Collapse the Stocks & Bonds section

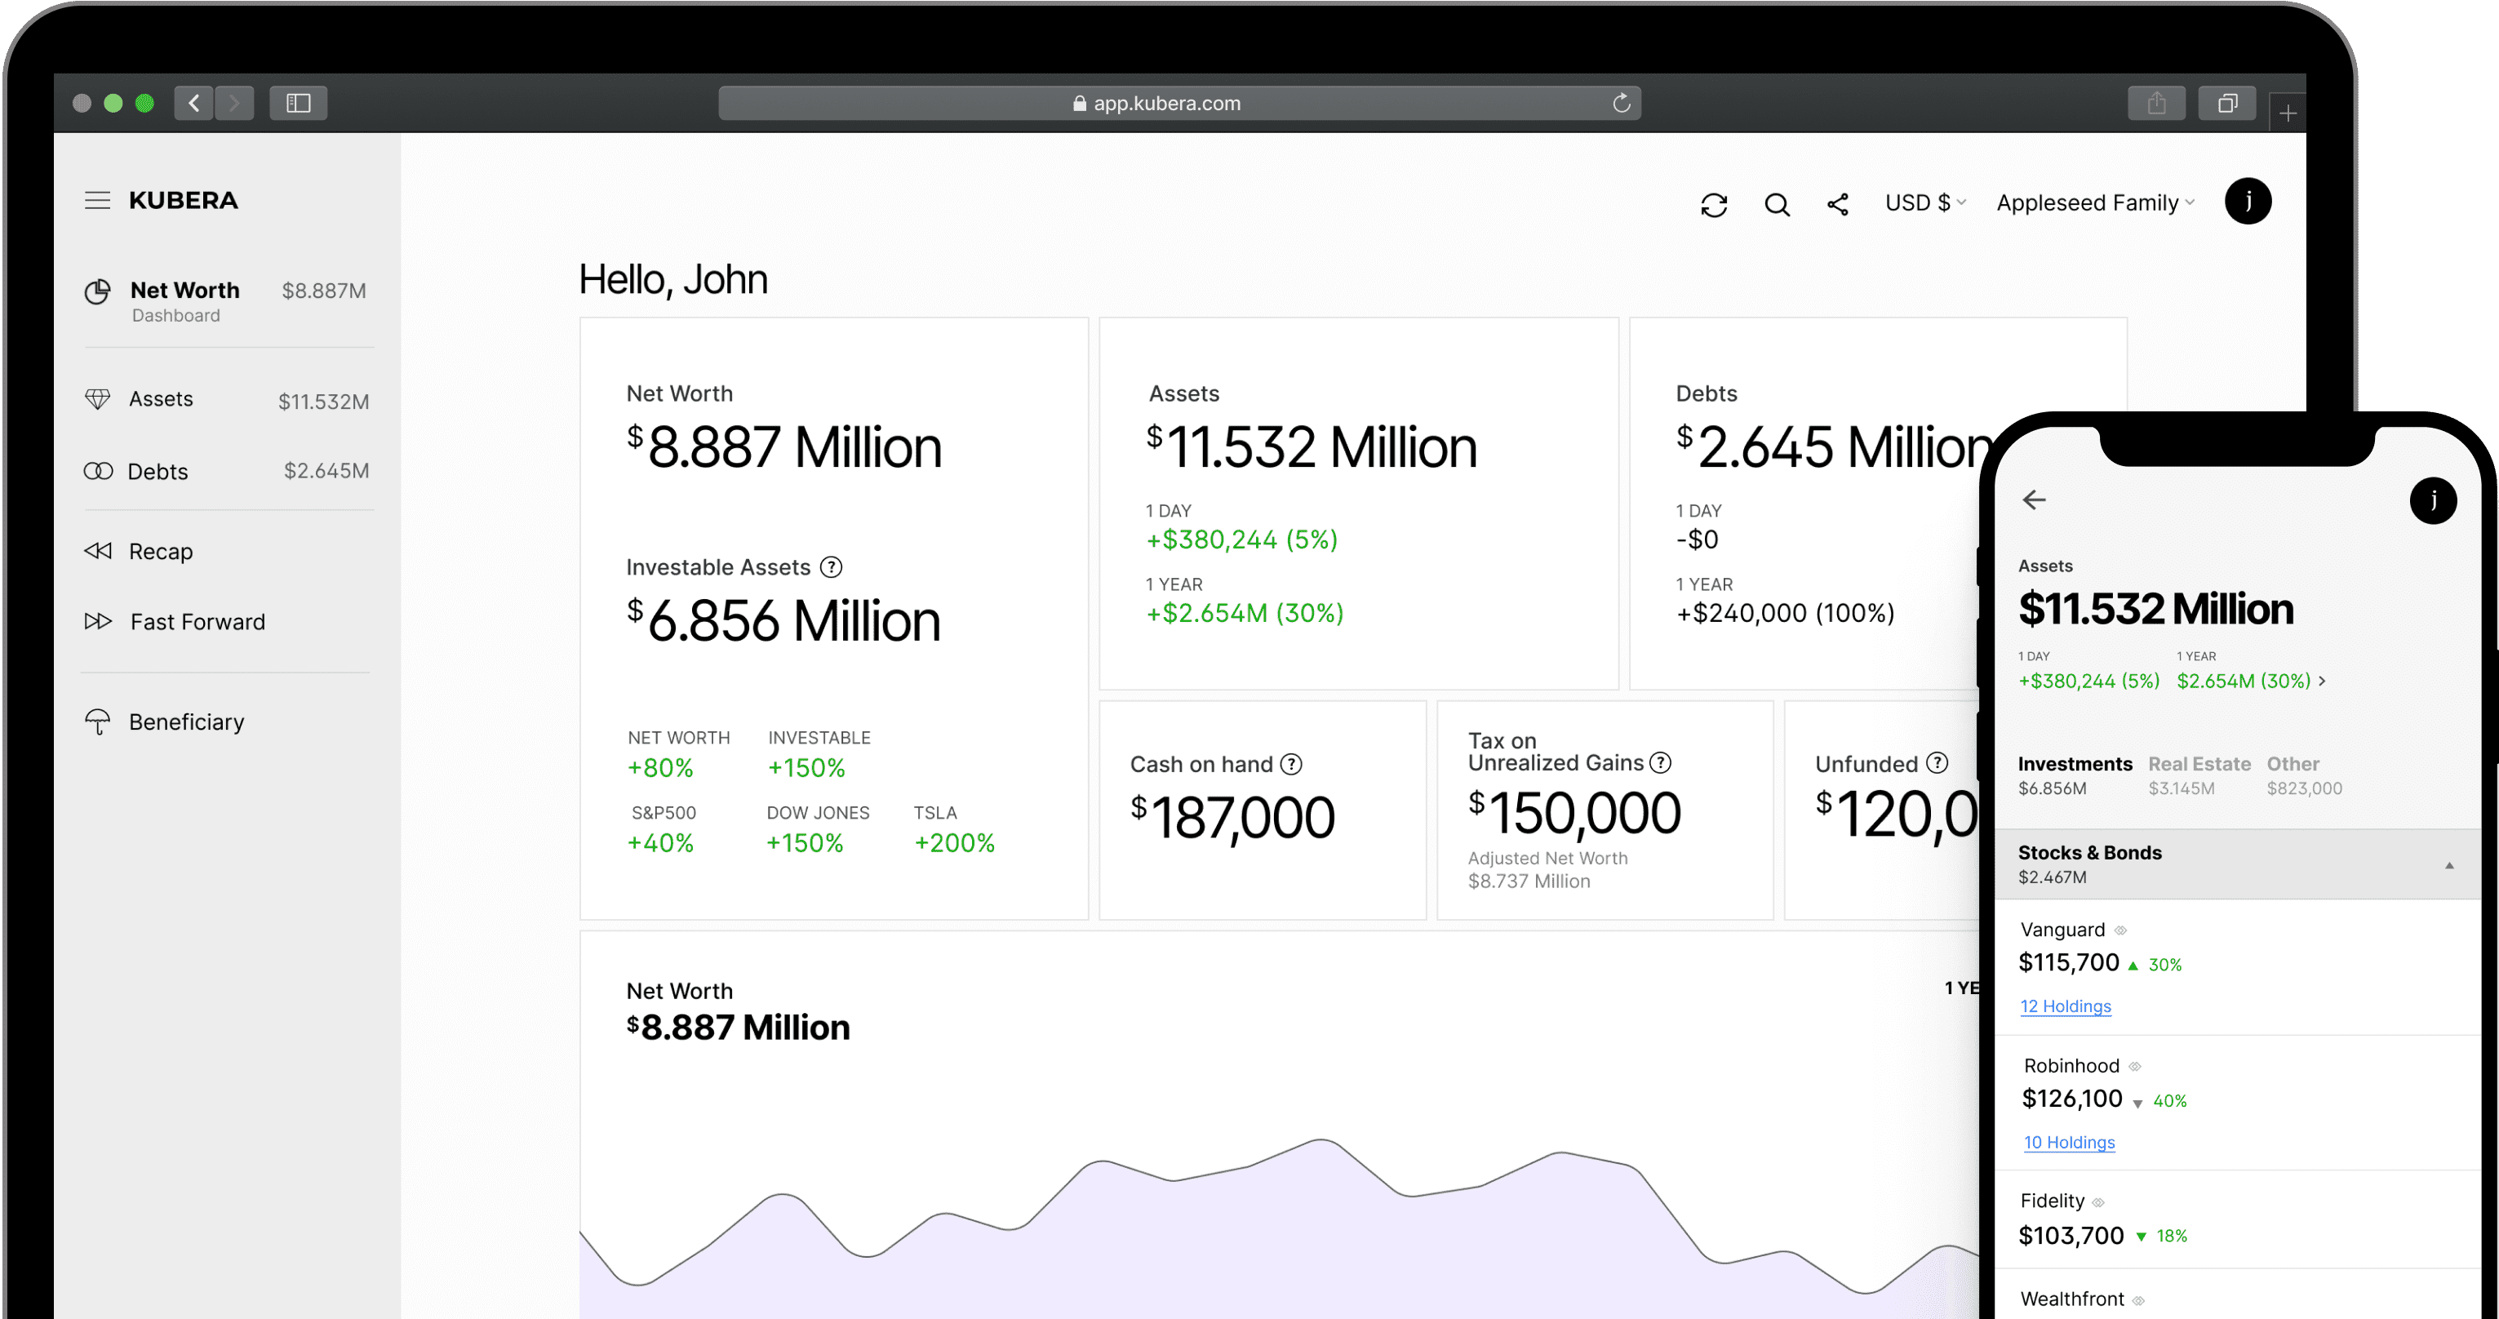(x=2448, y=865)
